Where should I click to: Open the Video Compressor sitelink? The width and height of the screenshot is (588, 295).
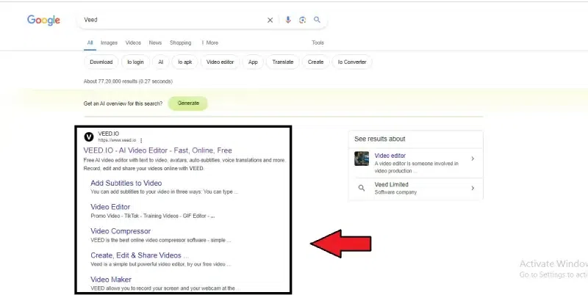click(121, 231)
